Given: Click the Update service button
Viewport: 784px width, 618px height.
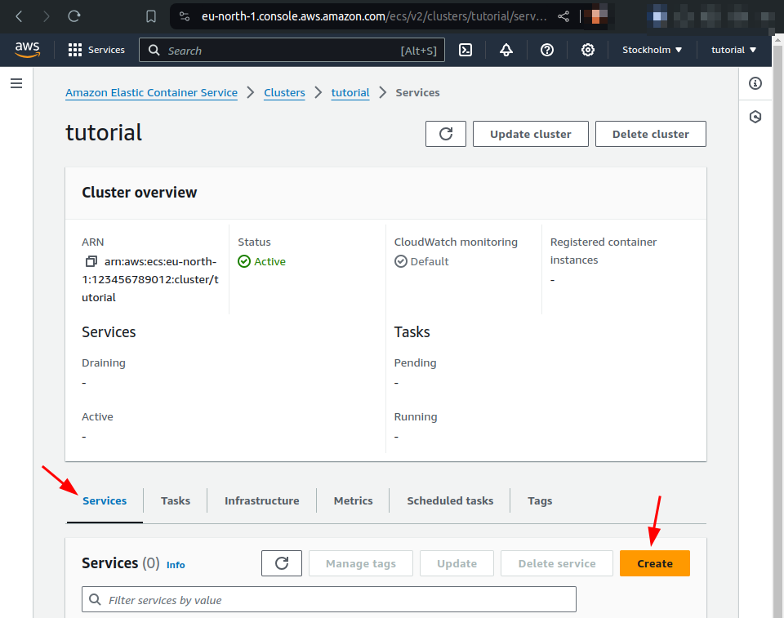Looking at the screenshot, I should point(457,563).
